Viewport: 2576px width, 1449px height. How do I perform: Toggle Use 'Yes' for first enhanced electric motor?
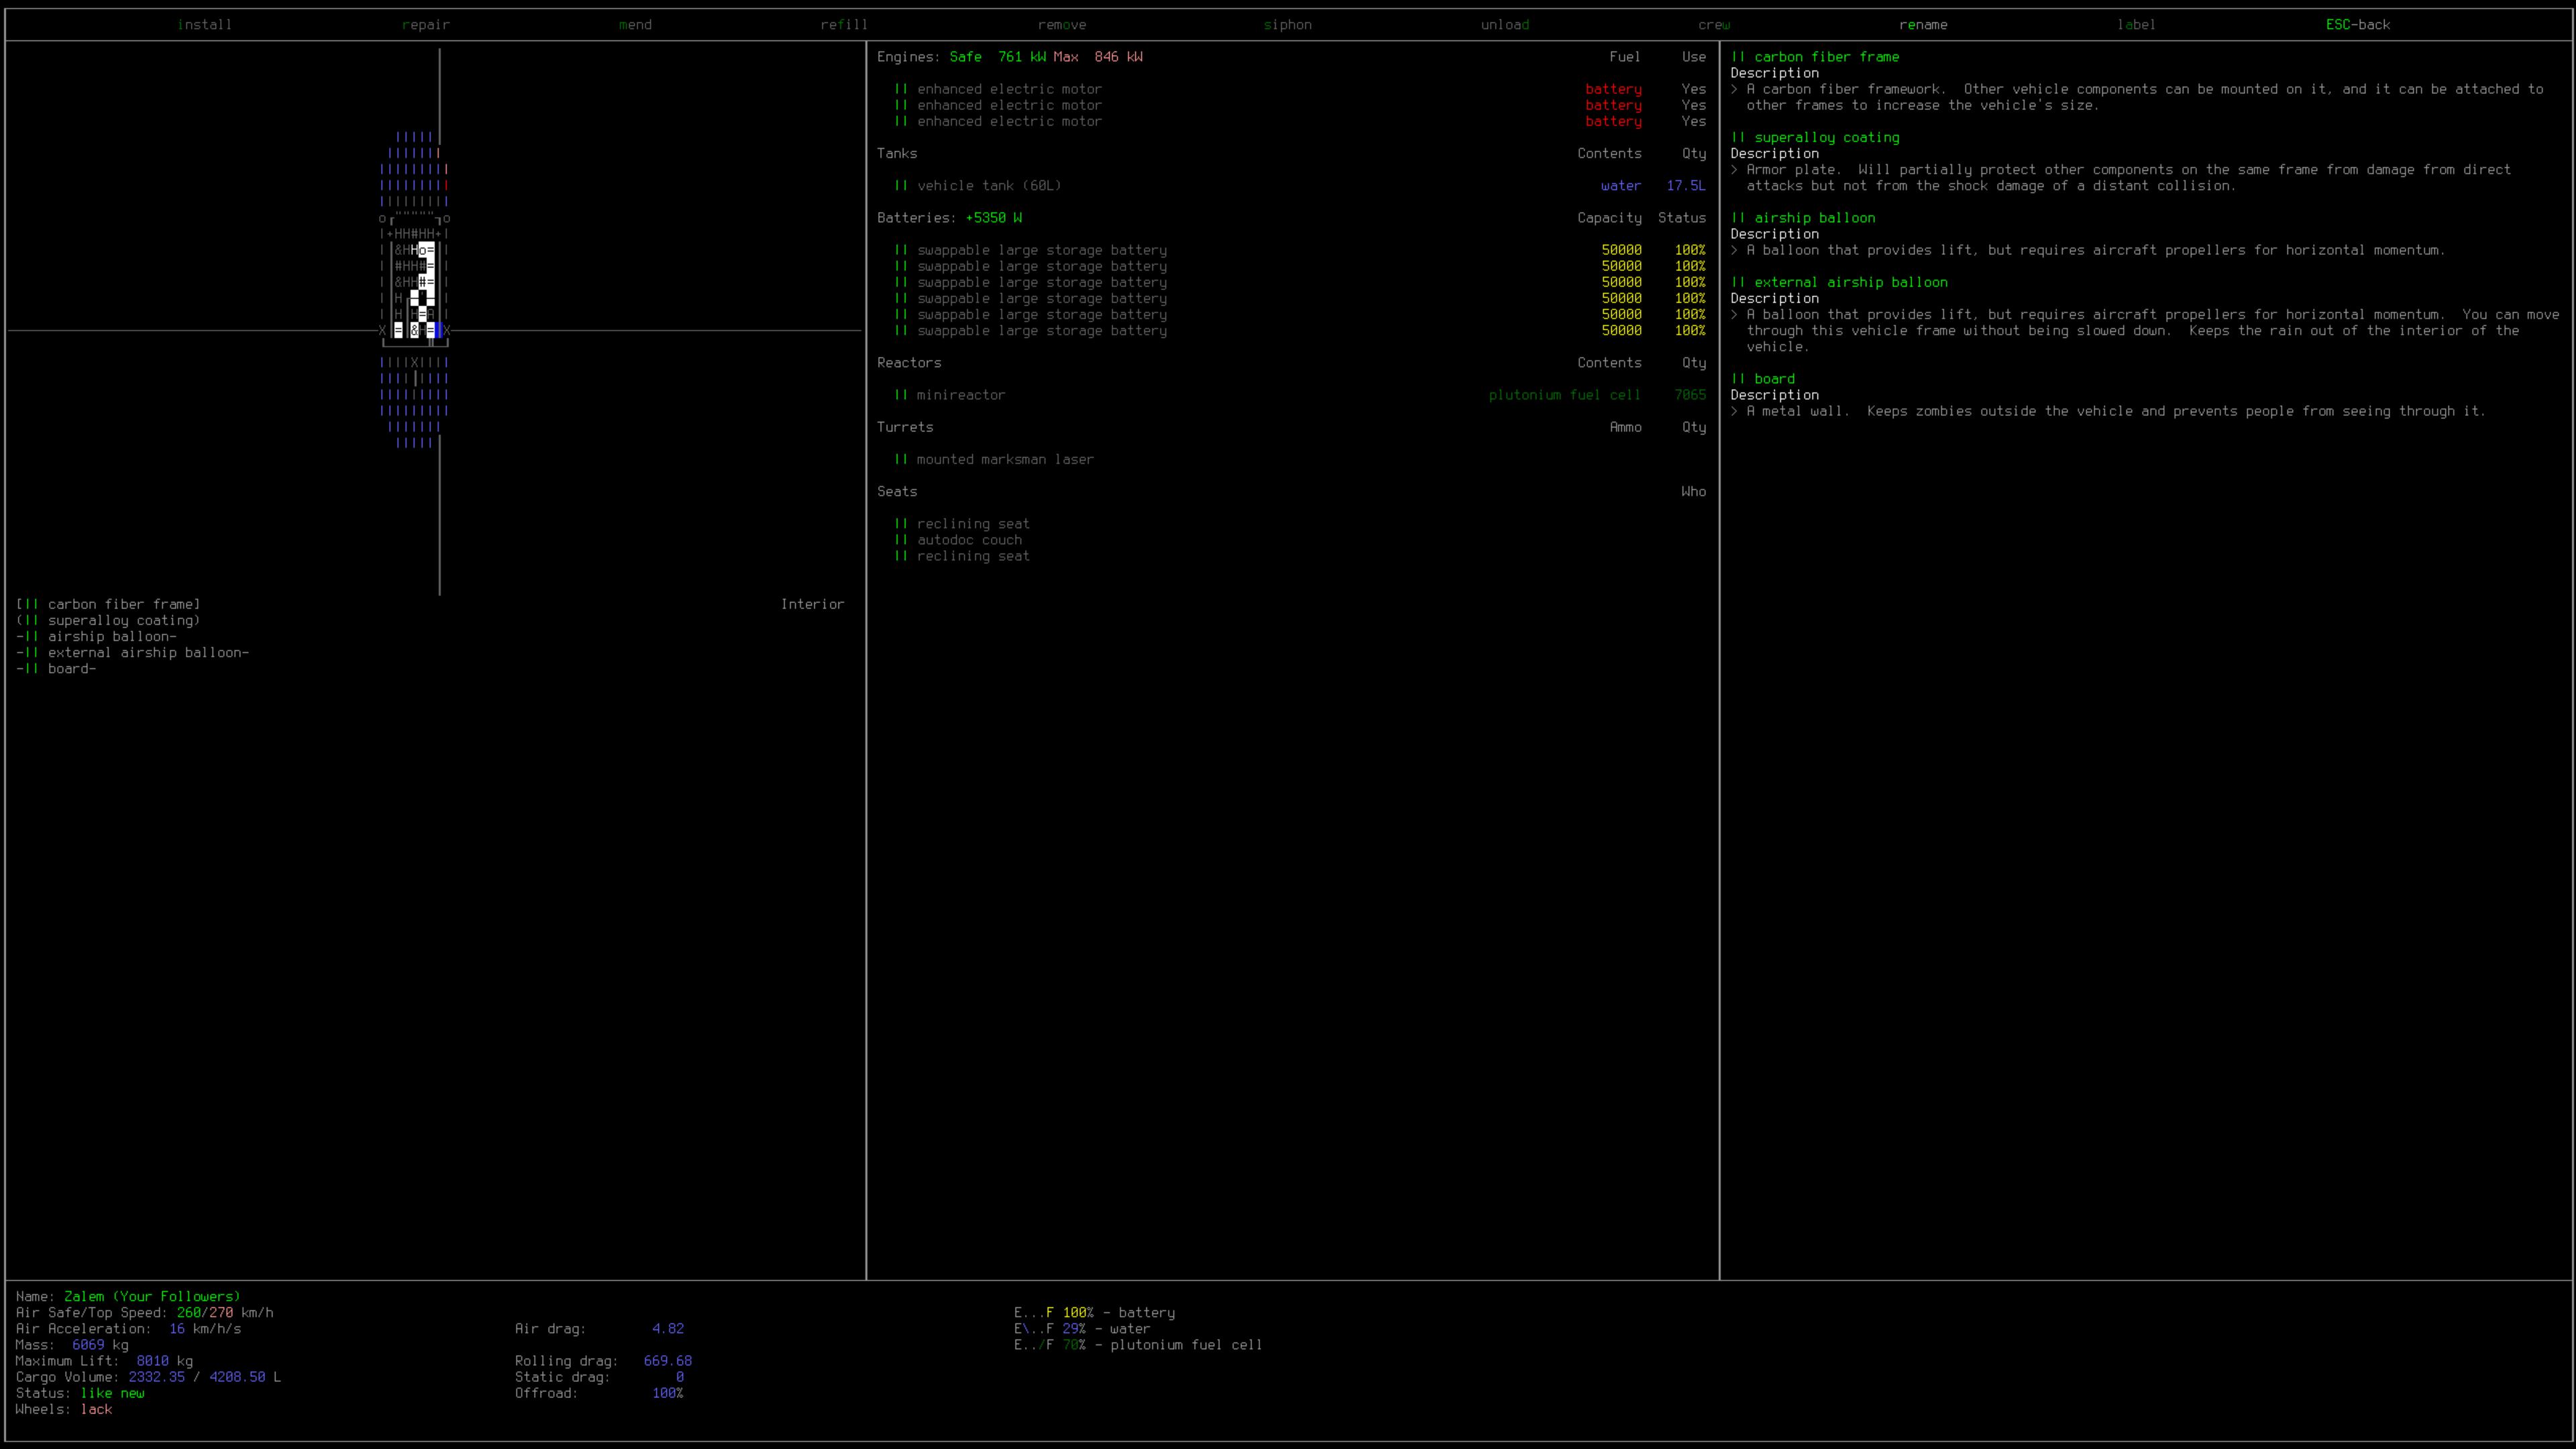point(1693,89)
